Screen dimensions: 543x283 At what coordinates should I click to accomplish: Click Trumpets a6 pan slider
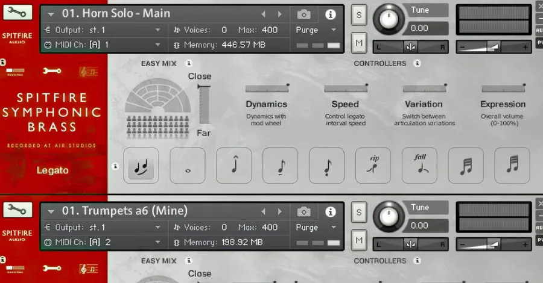(410, 244)
